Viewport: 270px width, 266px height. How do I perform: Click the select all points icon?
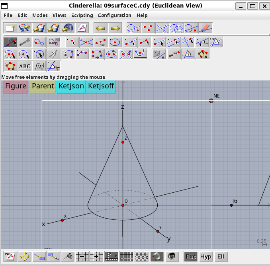[x=148, y=28]
